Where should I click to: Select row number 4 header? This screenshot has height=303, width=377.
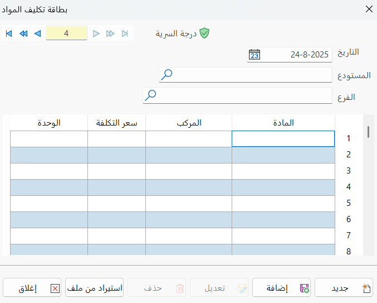pos(349,187)
